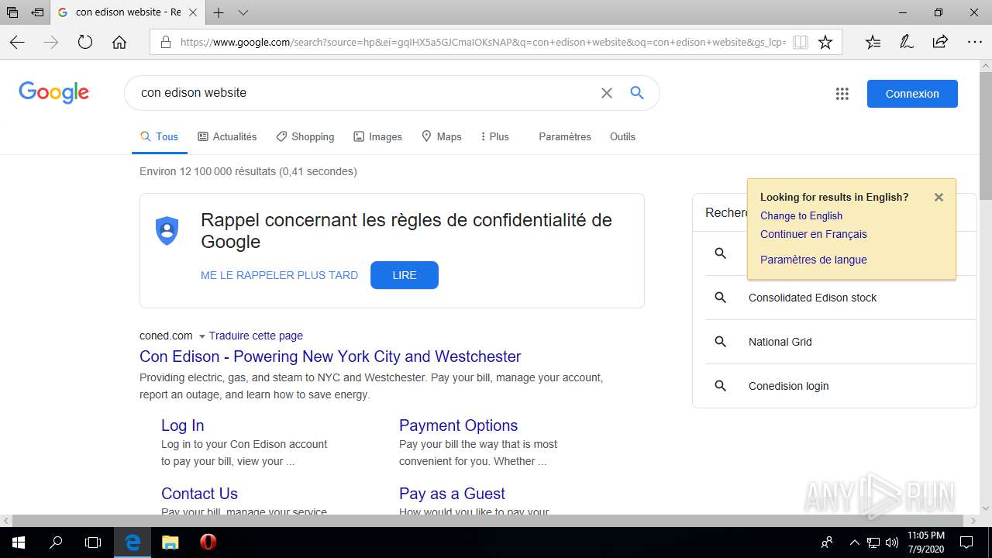The image size is (992, 558).
Task: Open the Payment Options sitelink
Action: pyautogui.click(x=458, y=425)
